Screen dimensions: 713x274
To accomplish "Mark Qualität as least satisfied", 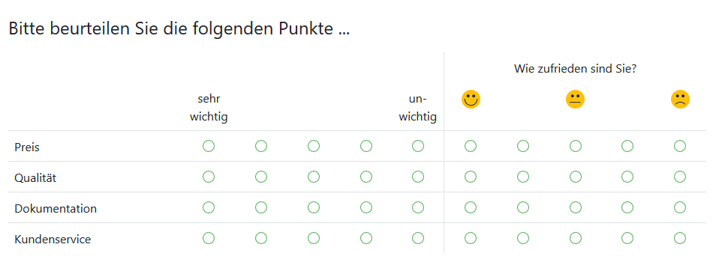I will [680, 177].
